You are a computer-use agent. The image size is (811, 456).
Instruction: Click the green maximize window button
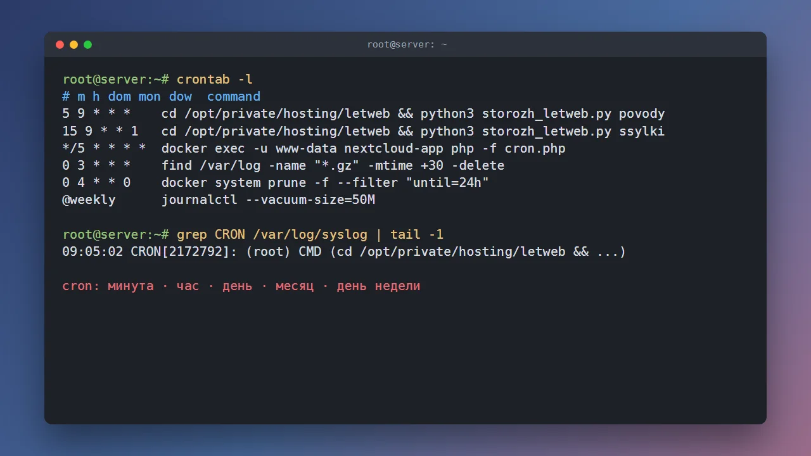(88, 44)
